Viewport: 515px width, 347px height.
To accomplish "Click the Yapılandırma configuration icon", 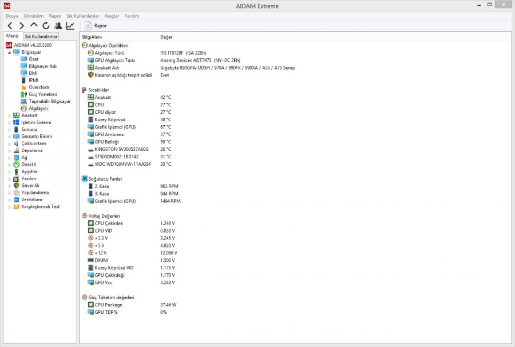I will pos(17,193).
